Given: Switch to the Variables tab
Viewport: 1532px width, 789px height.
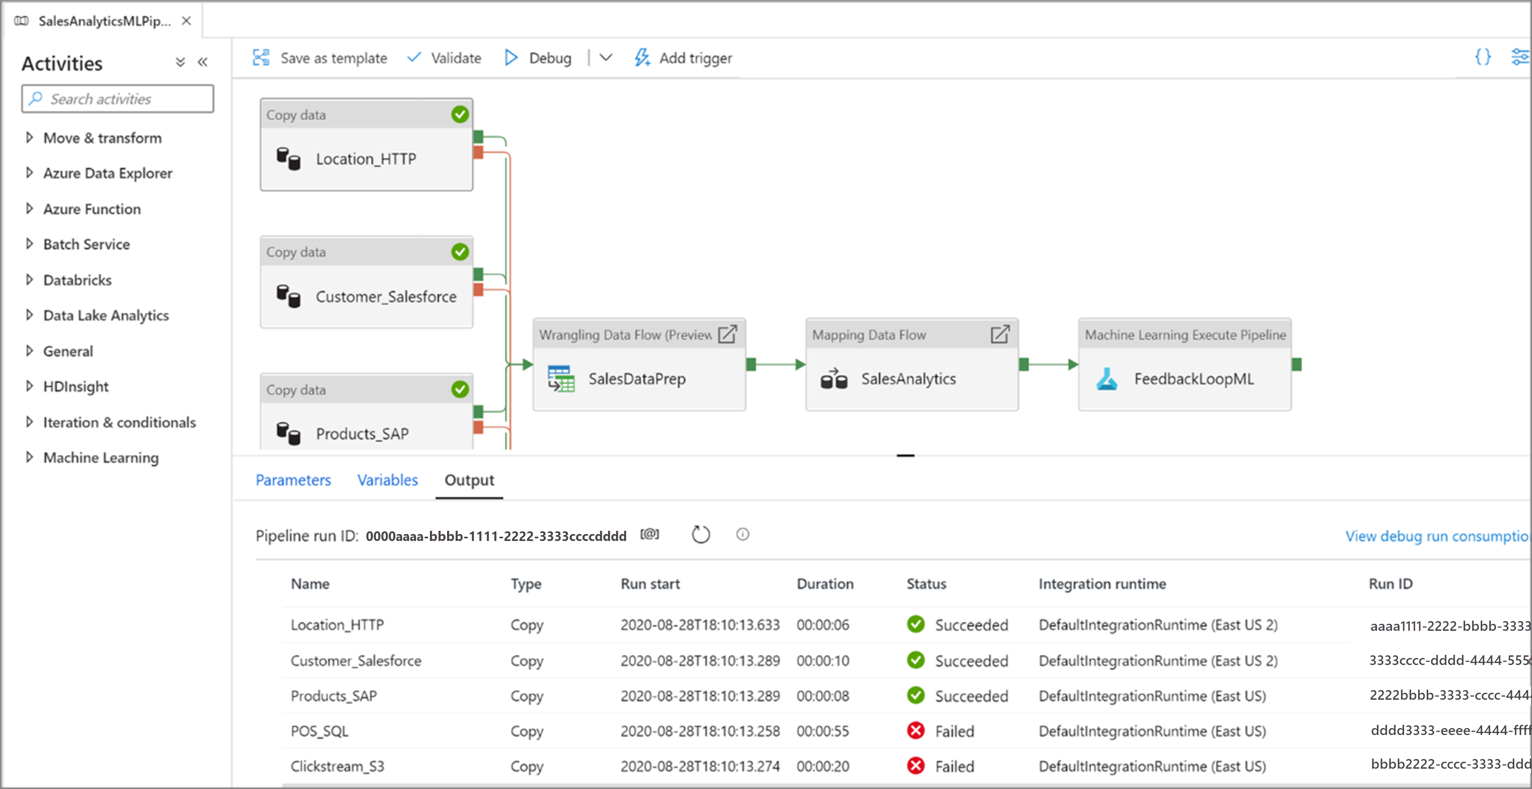Looking at the screenshot, I should (387, 480).
